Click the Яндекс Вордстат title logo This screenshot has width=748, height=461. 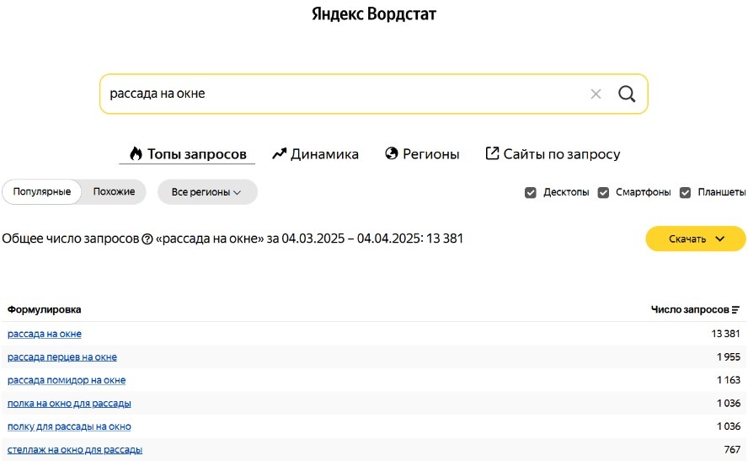point(374,13)
